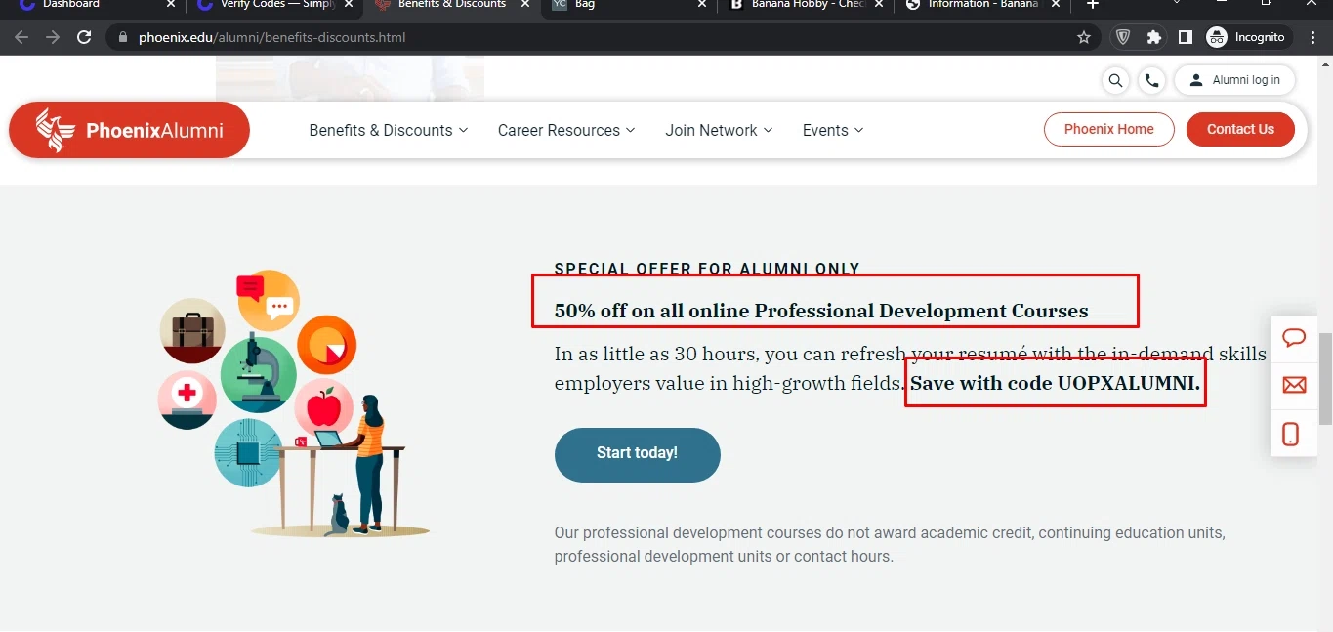Close the Verify Codes tab
This screenshot has width=1333, height=632.
click(349, 5)
